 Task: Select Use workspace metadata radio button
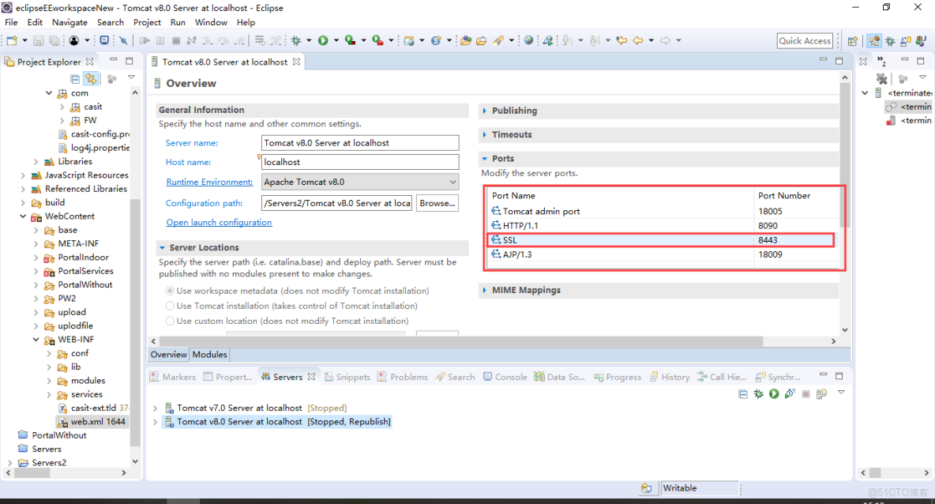[x=170, y=291]
